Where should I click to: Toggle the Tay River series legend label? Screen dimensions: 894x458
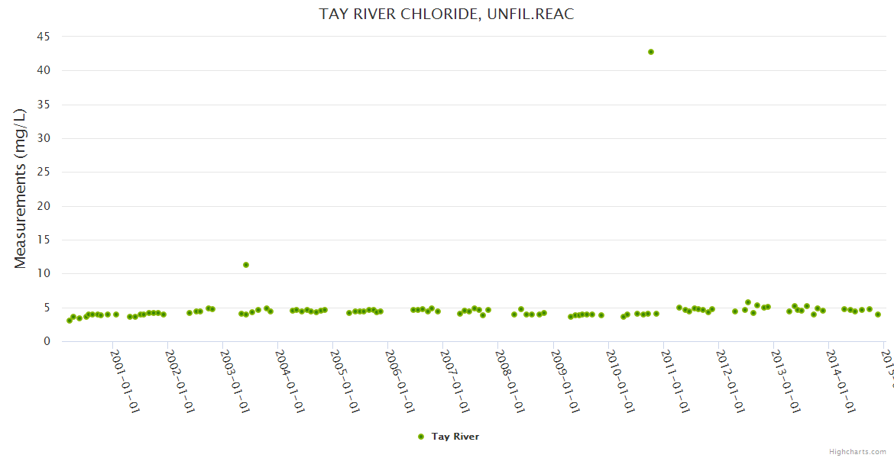click(x=455, y=437)
